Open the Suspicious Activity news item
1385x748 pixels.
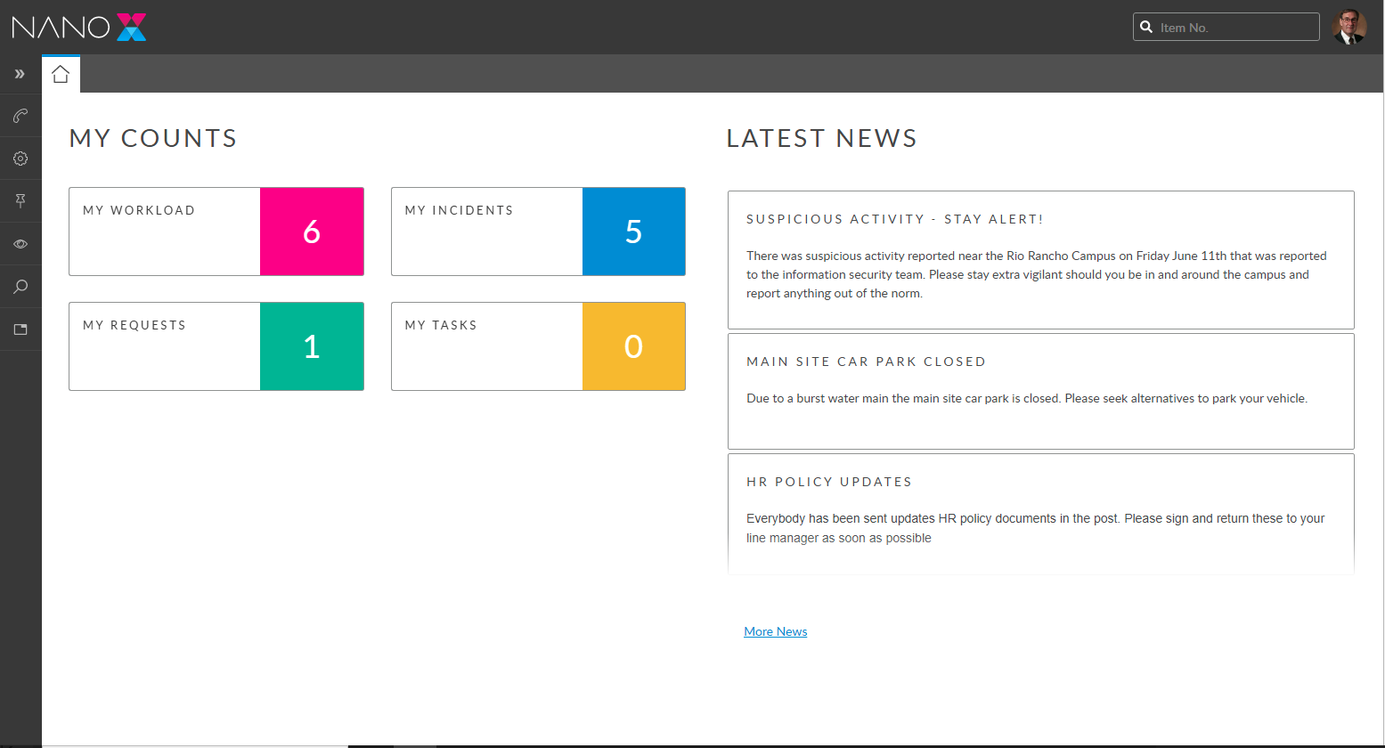pos(894,219)
